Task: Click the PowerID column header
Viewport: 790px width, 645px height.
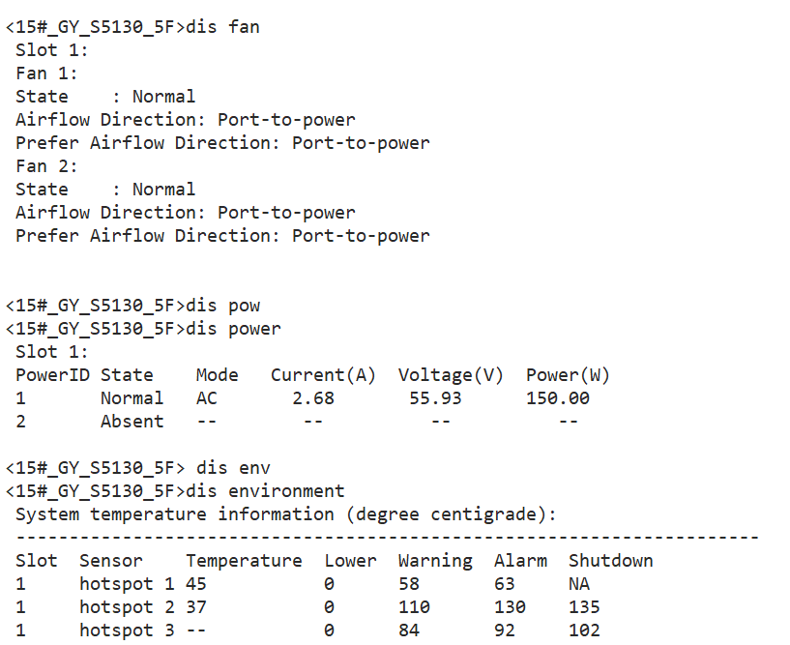Action: coord(52,375)
